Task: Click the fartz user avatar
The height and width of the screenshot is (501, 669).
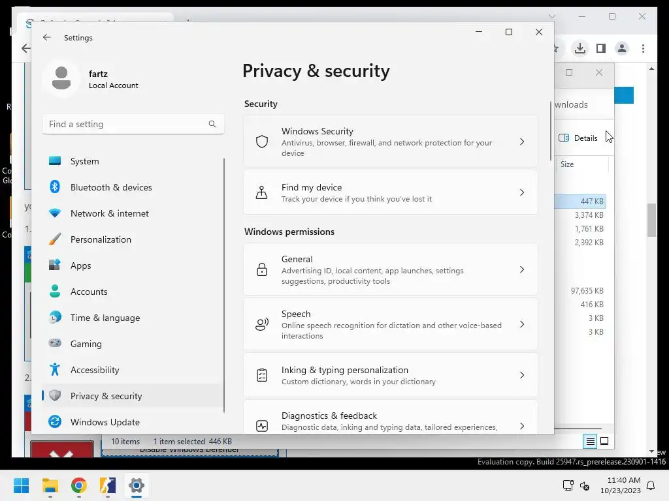Action: (61, 78)
